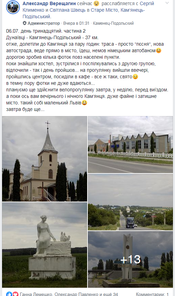
Task: Open the building with zigzag roof photo
Action: click(130, 145)
